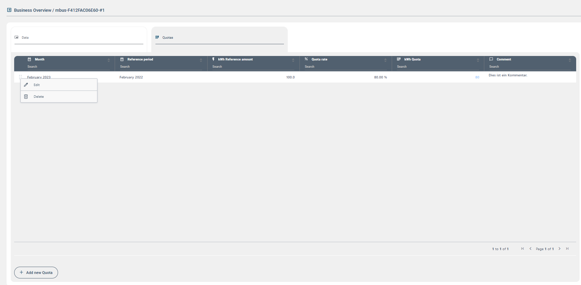Focus the Comment search field

[530, 67]
